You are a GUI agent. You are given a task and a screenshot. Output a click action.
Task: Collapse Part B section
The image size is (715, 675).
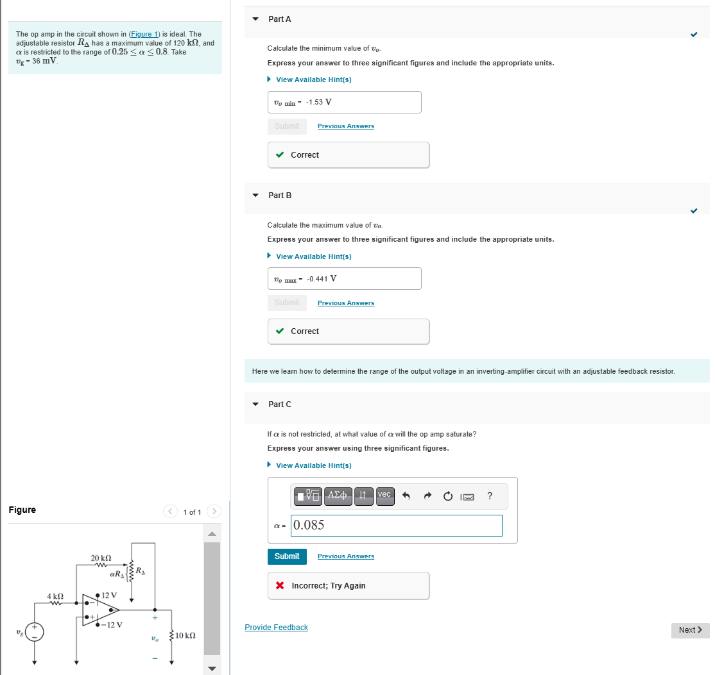click(255, 196)
